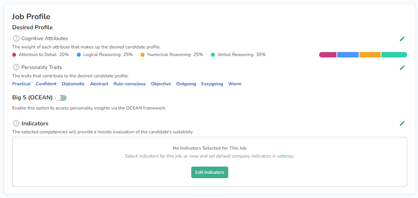Screen dimensions: 418x198
Task: Select the Practical trait
Action: click(x=21, y=84)
